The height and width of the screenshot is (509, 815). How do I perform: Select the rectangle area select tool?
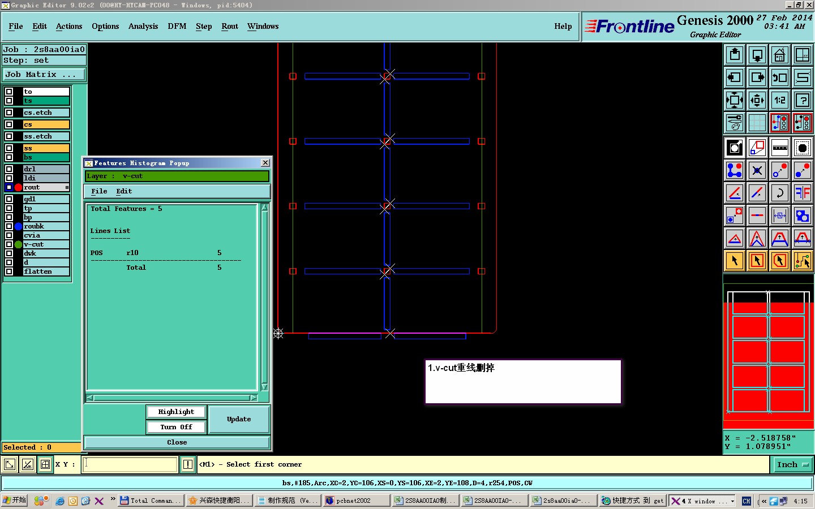(x=757, y=261)
